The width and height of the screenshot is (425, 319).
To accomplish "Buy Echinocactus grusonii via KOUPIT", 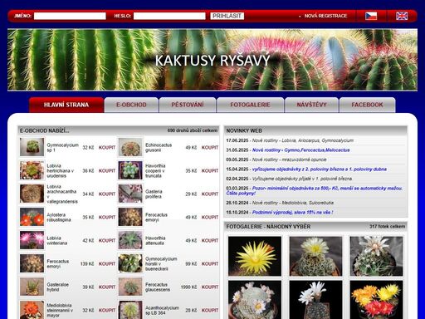I will coord(210,148).
